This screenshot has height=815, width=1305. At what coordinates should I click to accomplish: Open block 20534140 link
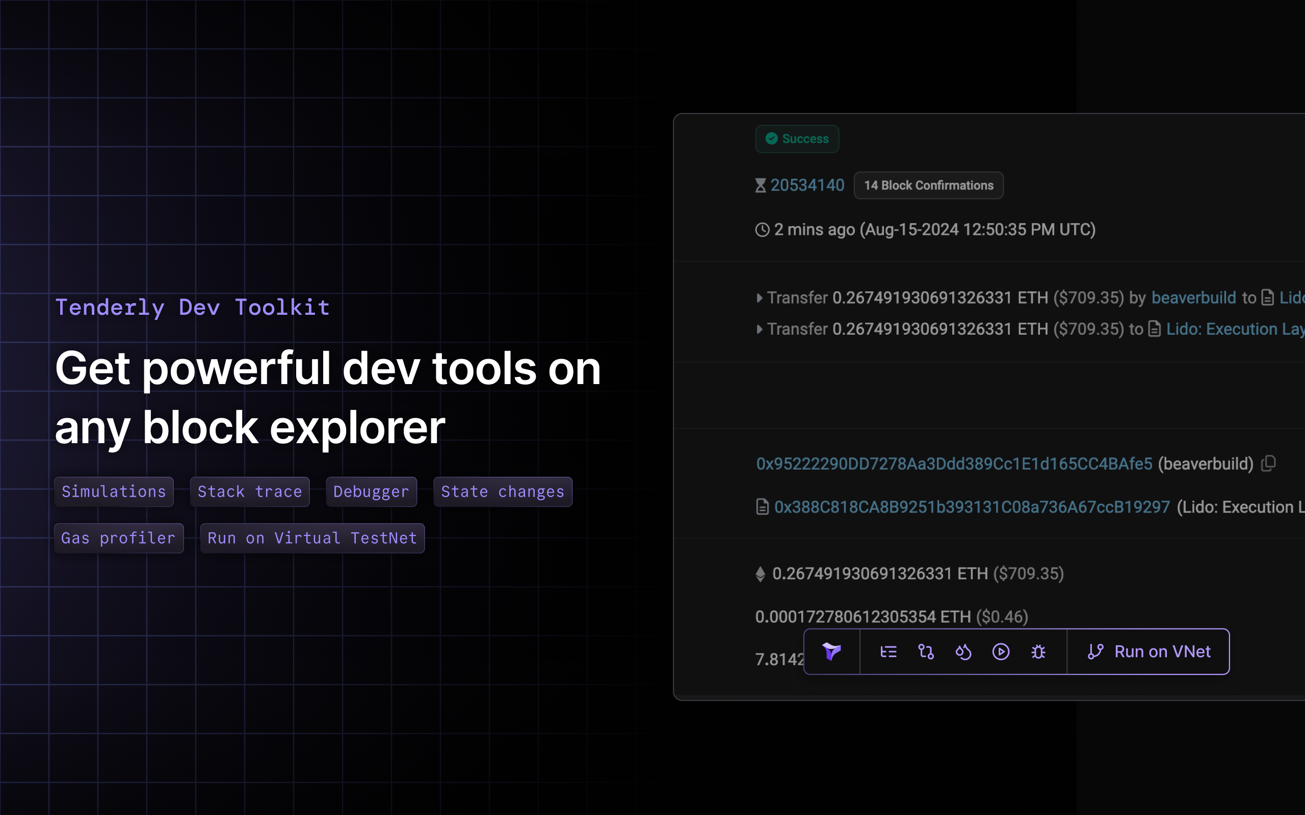click(x=807, y=184)
